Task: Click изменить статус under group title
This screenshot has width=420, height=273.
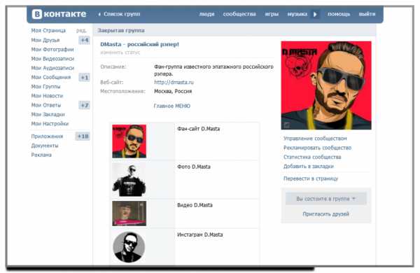Action: coord(120,52)
